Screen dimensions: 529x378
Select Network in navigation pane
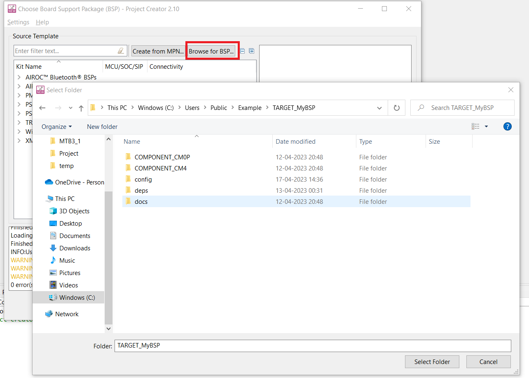[x=67, y=314]
